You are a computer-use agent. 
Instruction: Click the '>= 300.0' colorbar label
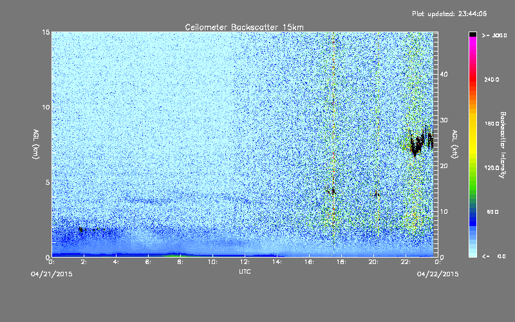(x=494, y=35)
